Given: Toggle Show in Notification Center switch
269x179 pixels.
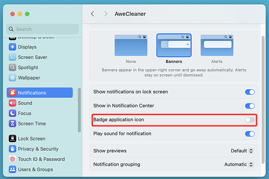Looking at the screenshot, I should tap(249, 106).
